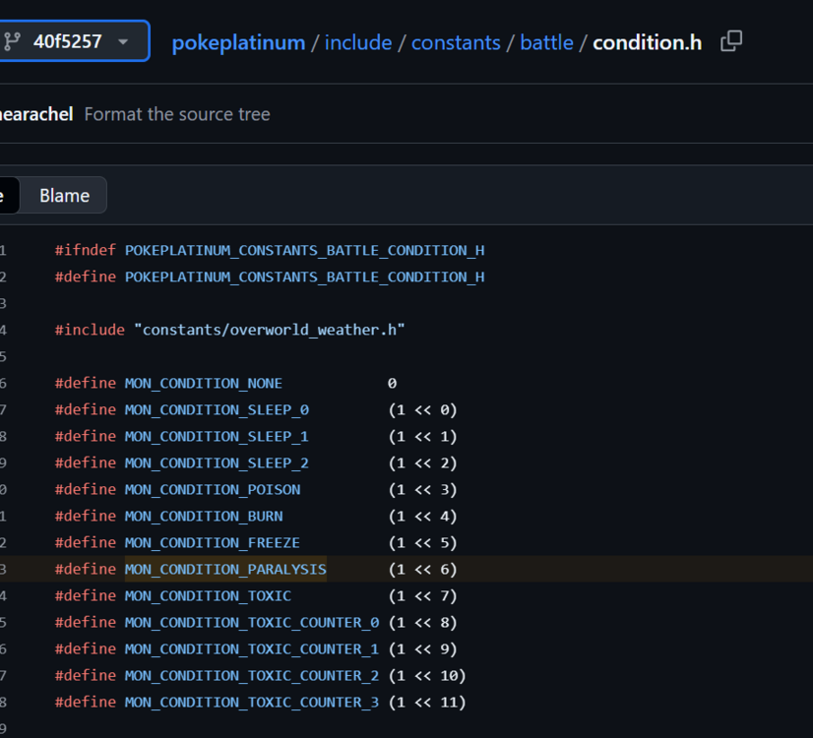Click the git branch icon beside 40f5257

[x=13, y=41]
